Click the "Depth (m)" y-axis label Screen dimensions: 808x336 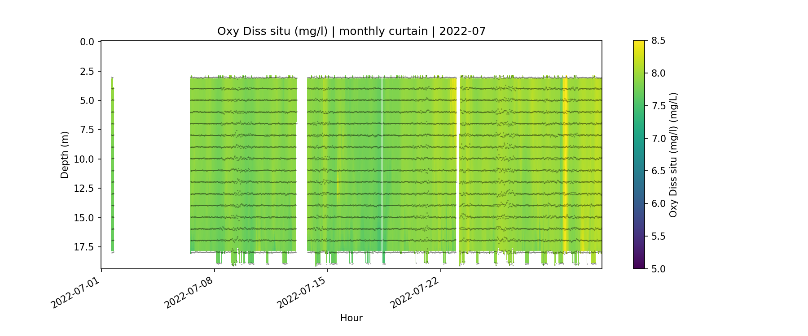[x=65, y=155]
